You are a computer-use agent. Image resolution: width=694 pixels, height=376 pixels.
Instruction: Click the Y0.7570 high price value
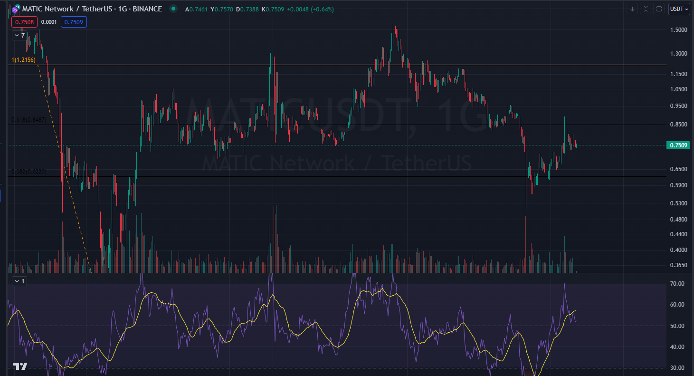(221, 9)
